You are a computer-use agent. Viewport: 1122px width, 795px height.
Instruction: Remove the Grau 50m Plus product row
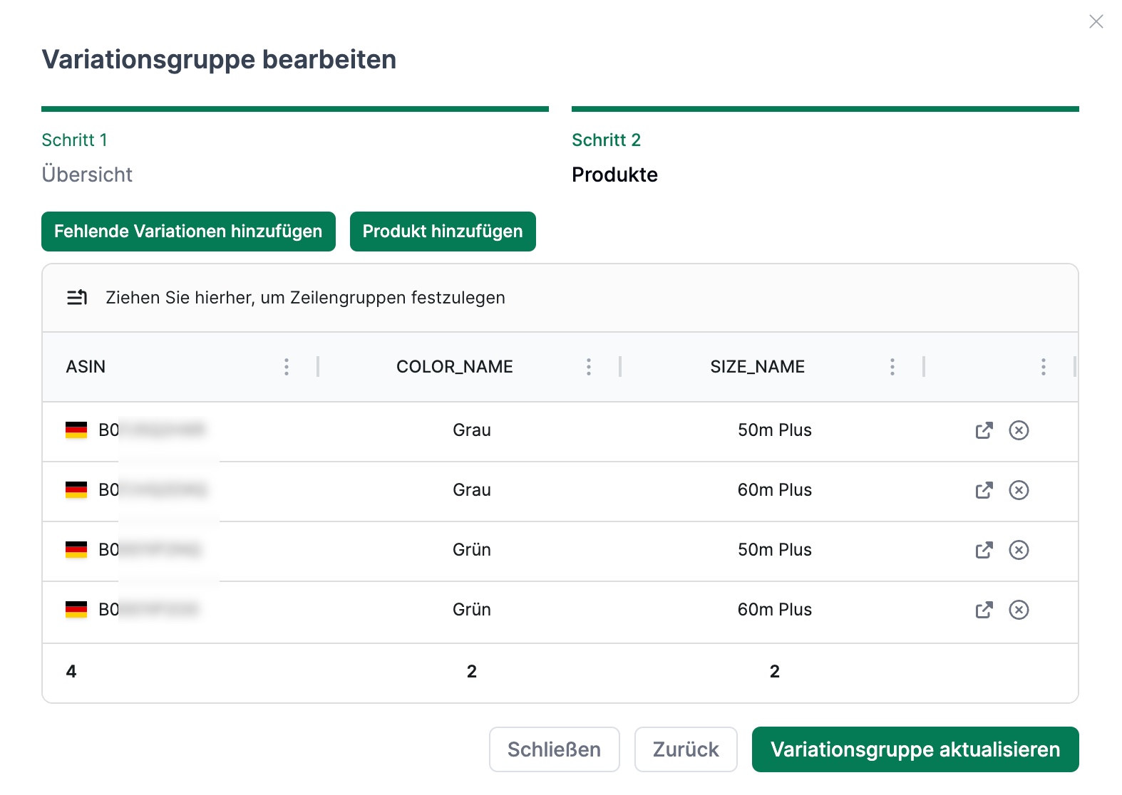(x=1019, y=430)
